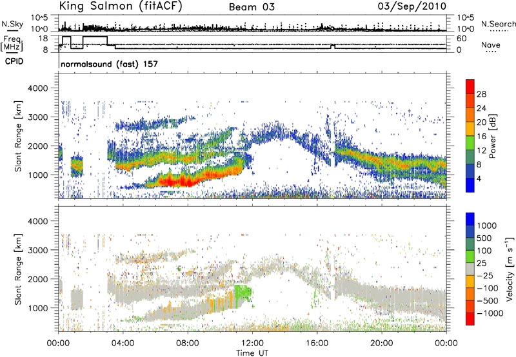The height and width of the screenshot is (357, 516).
Task: Click the '12:00' time axis tick label
Action: coord(252,343)
